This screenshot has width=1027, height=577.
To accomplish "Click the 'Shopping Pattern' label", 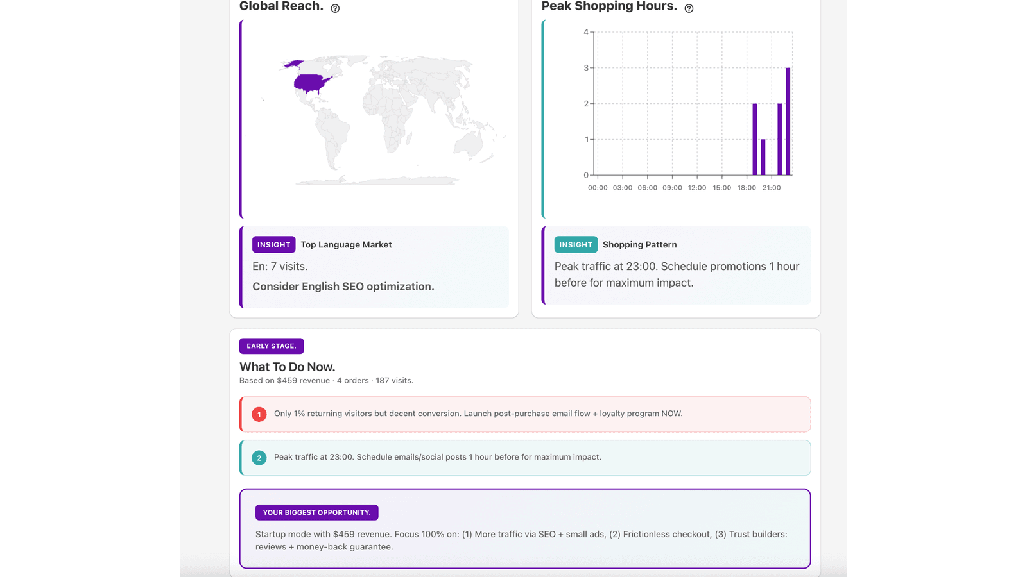I will pos(639,245).
